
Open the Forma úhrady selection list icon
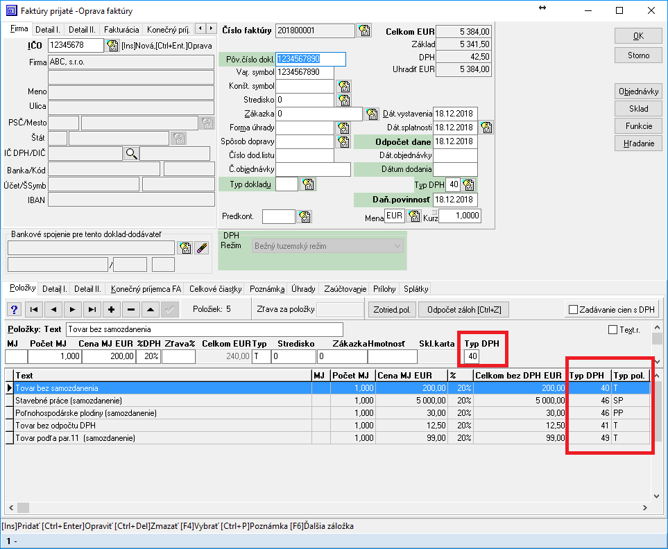343,128
